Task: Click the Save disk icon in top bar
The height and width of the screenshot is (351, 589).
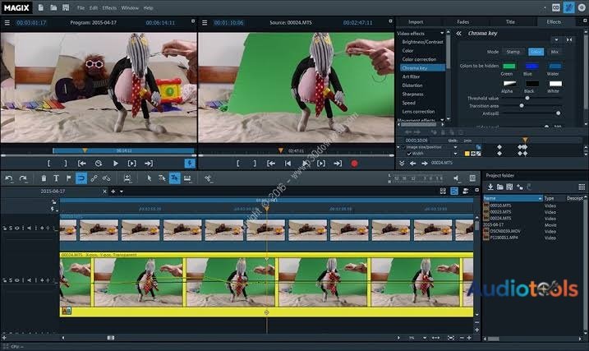Action: 66,7
